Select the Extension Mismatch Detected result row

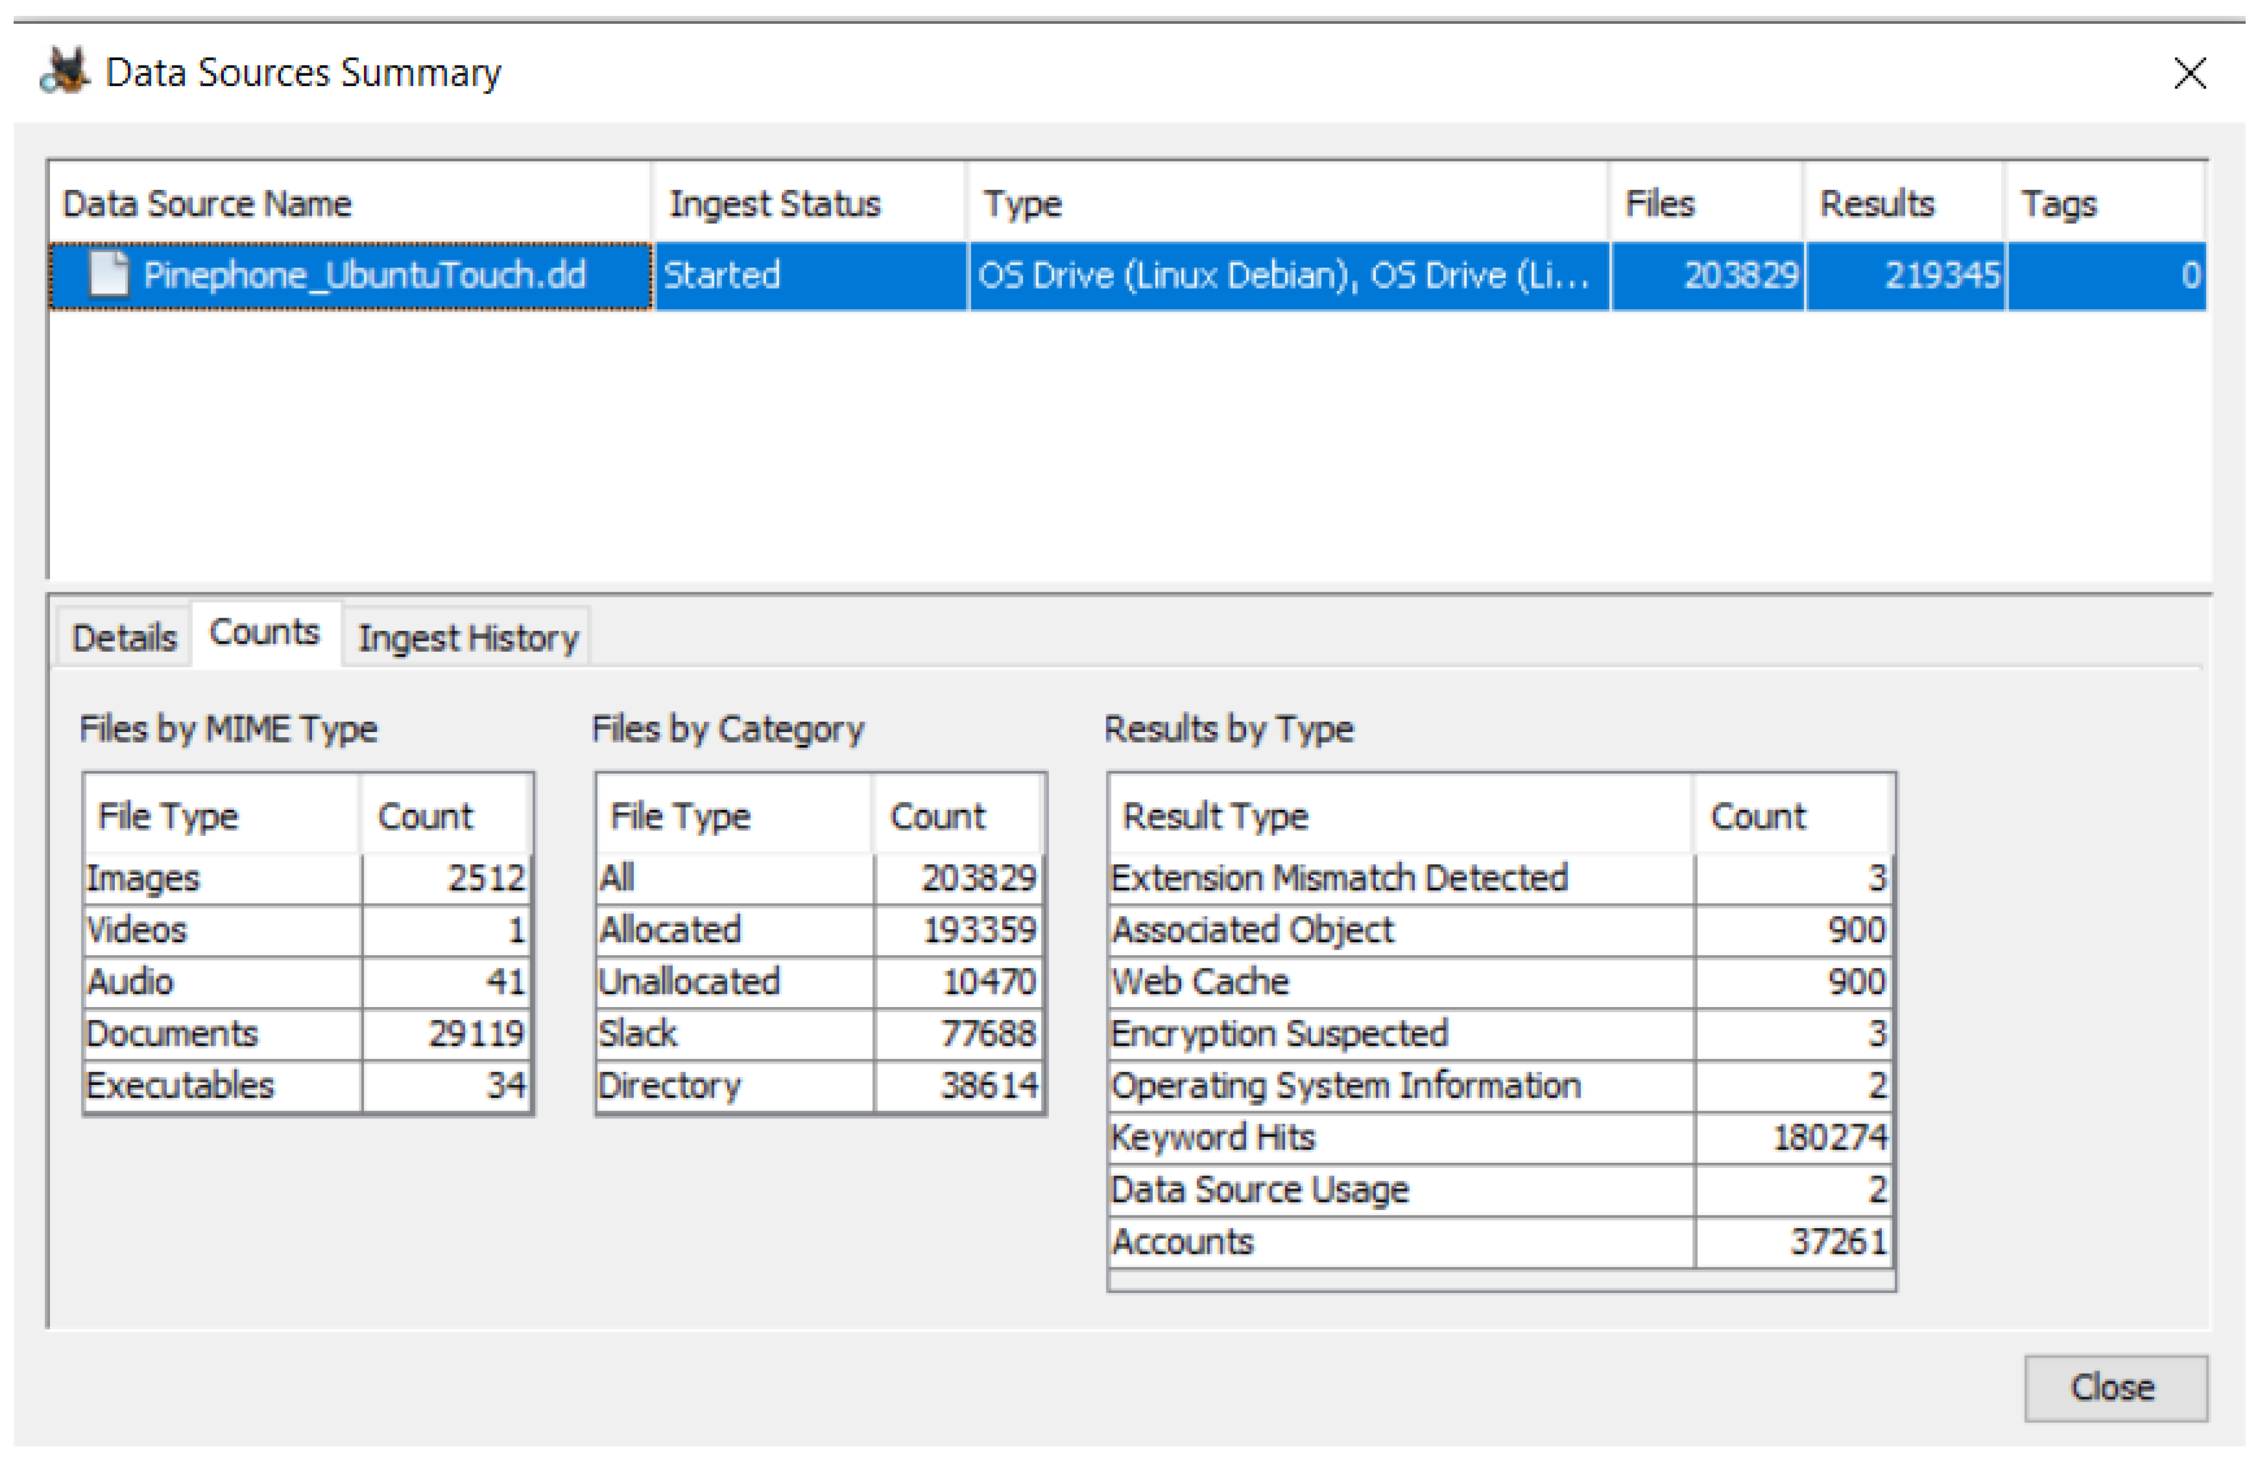click(x=1501, y=878)
